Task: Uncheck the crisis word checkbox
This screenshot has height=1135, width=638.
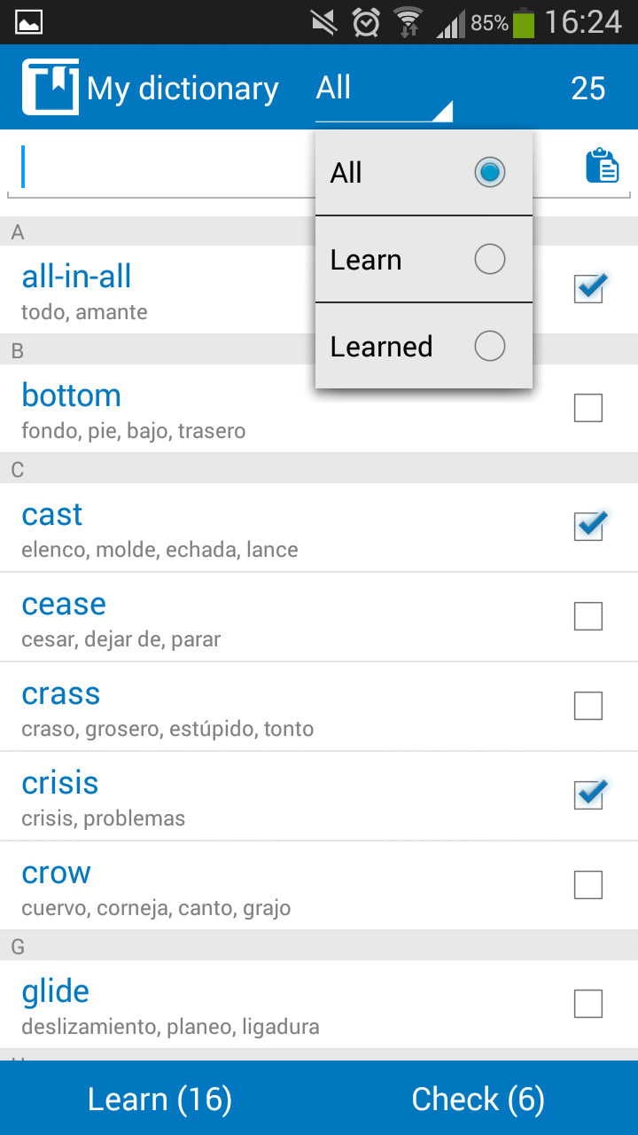Action: tap(589, 794)
